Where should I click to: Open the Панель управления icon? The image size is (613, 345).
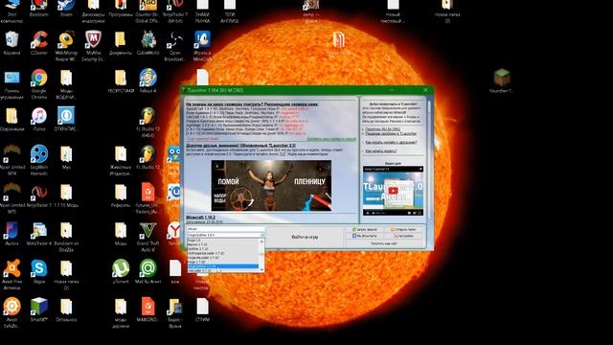(x=11, y=84)
